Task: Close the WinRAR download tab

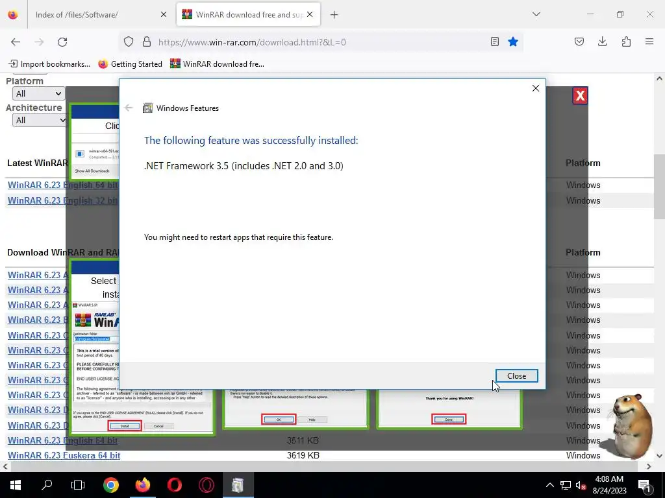Action: (310, 15)
